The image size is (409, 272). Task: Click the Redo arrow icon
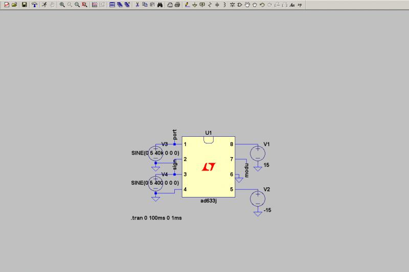coord(270,5)
